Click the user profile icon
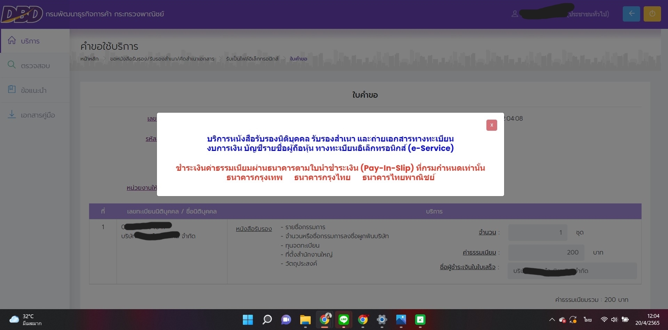Image resolution: width=668 pixels, height=330 pixels. click(x=515, y=14)
